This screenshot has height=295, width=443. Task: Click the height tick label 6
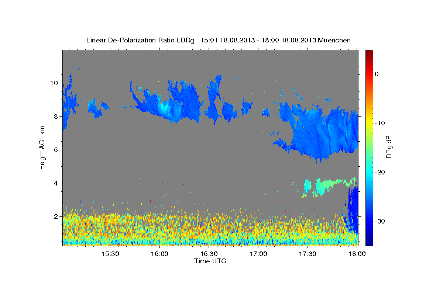pyautogui.click(x=56, y=150)
